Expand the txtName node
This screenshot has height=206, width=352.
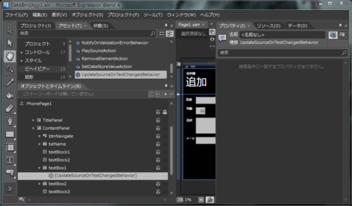pyautogui.click(x=39, y=144)
